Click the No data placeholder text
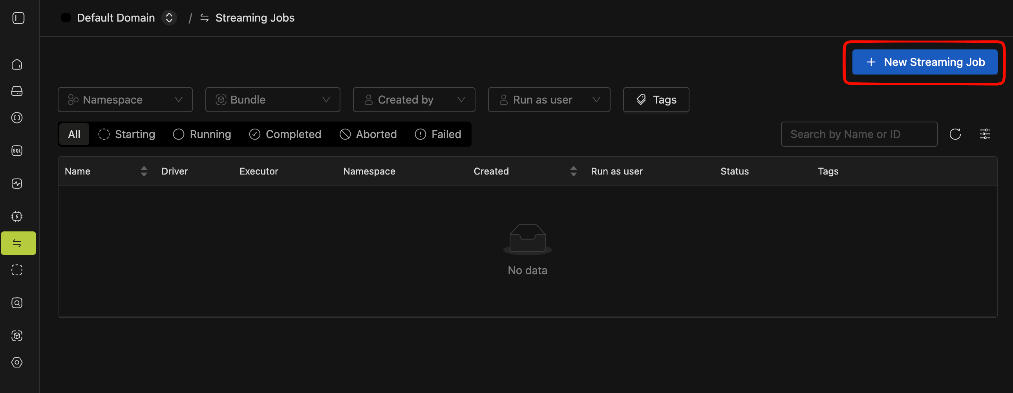Screen dimensions: 1013x393 point(527,270)
